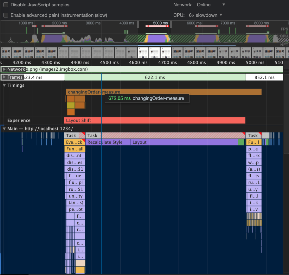Select the dis...$1 call stack entry

[74, 169]
